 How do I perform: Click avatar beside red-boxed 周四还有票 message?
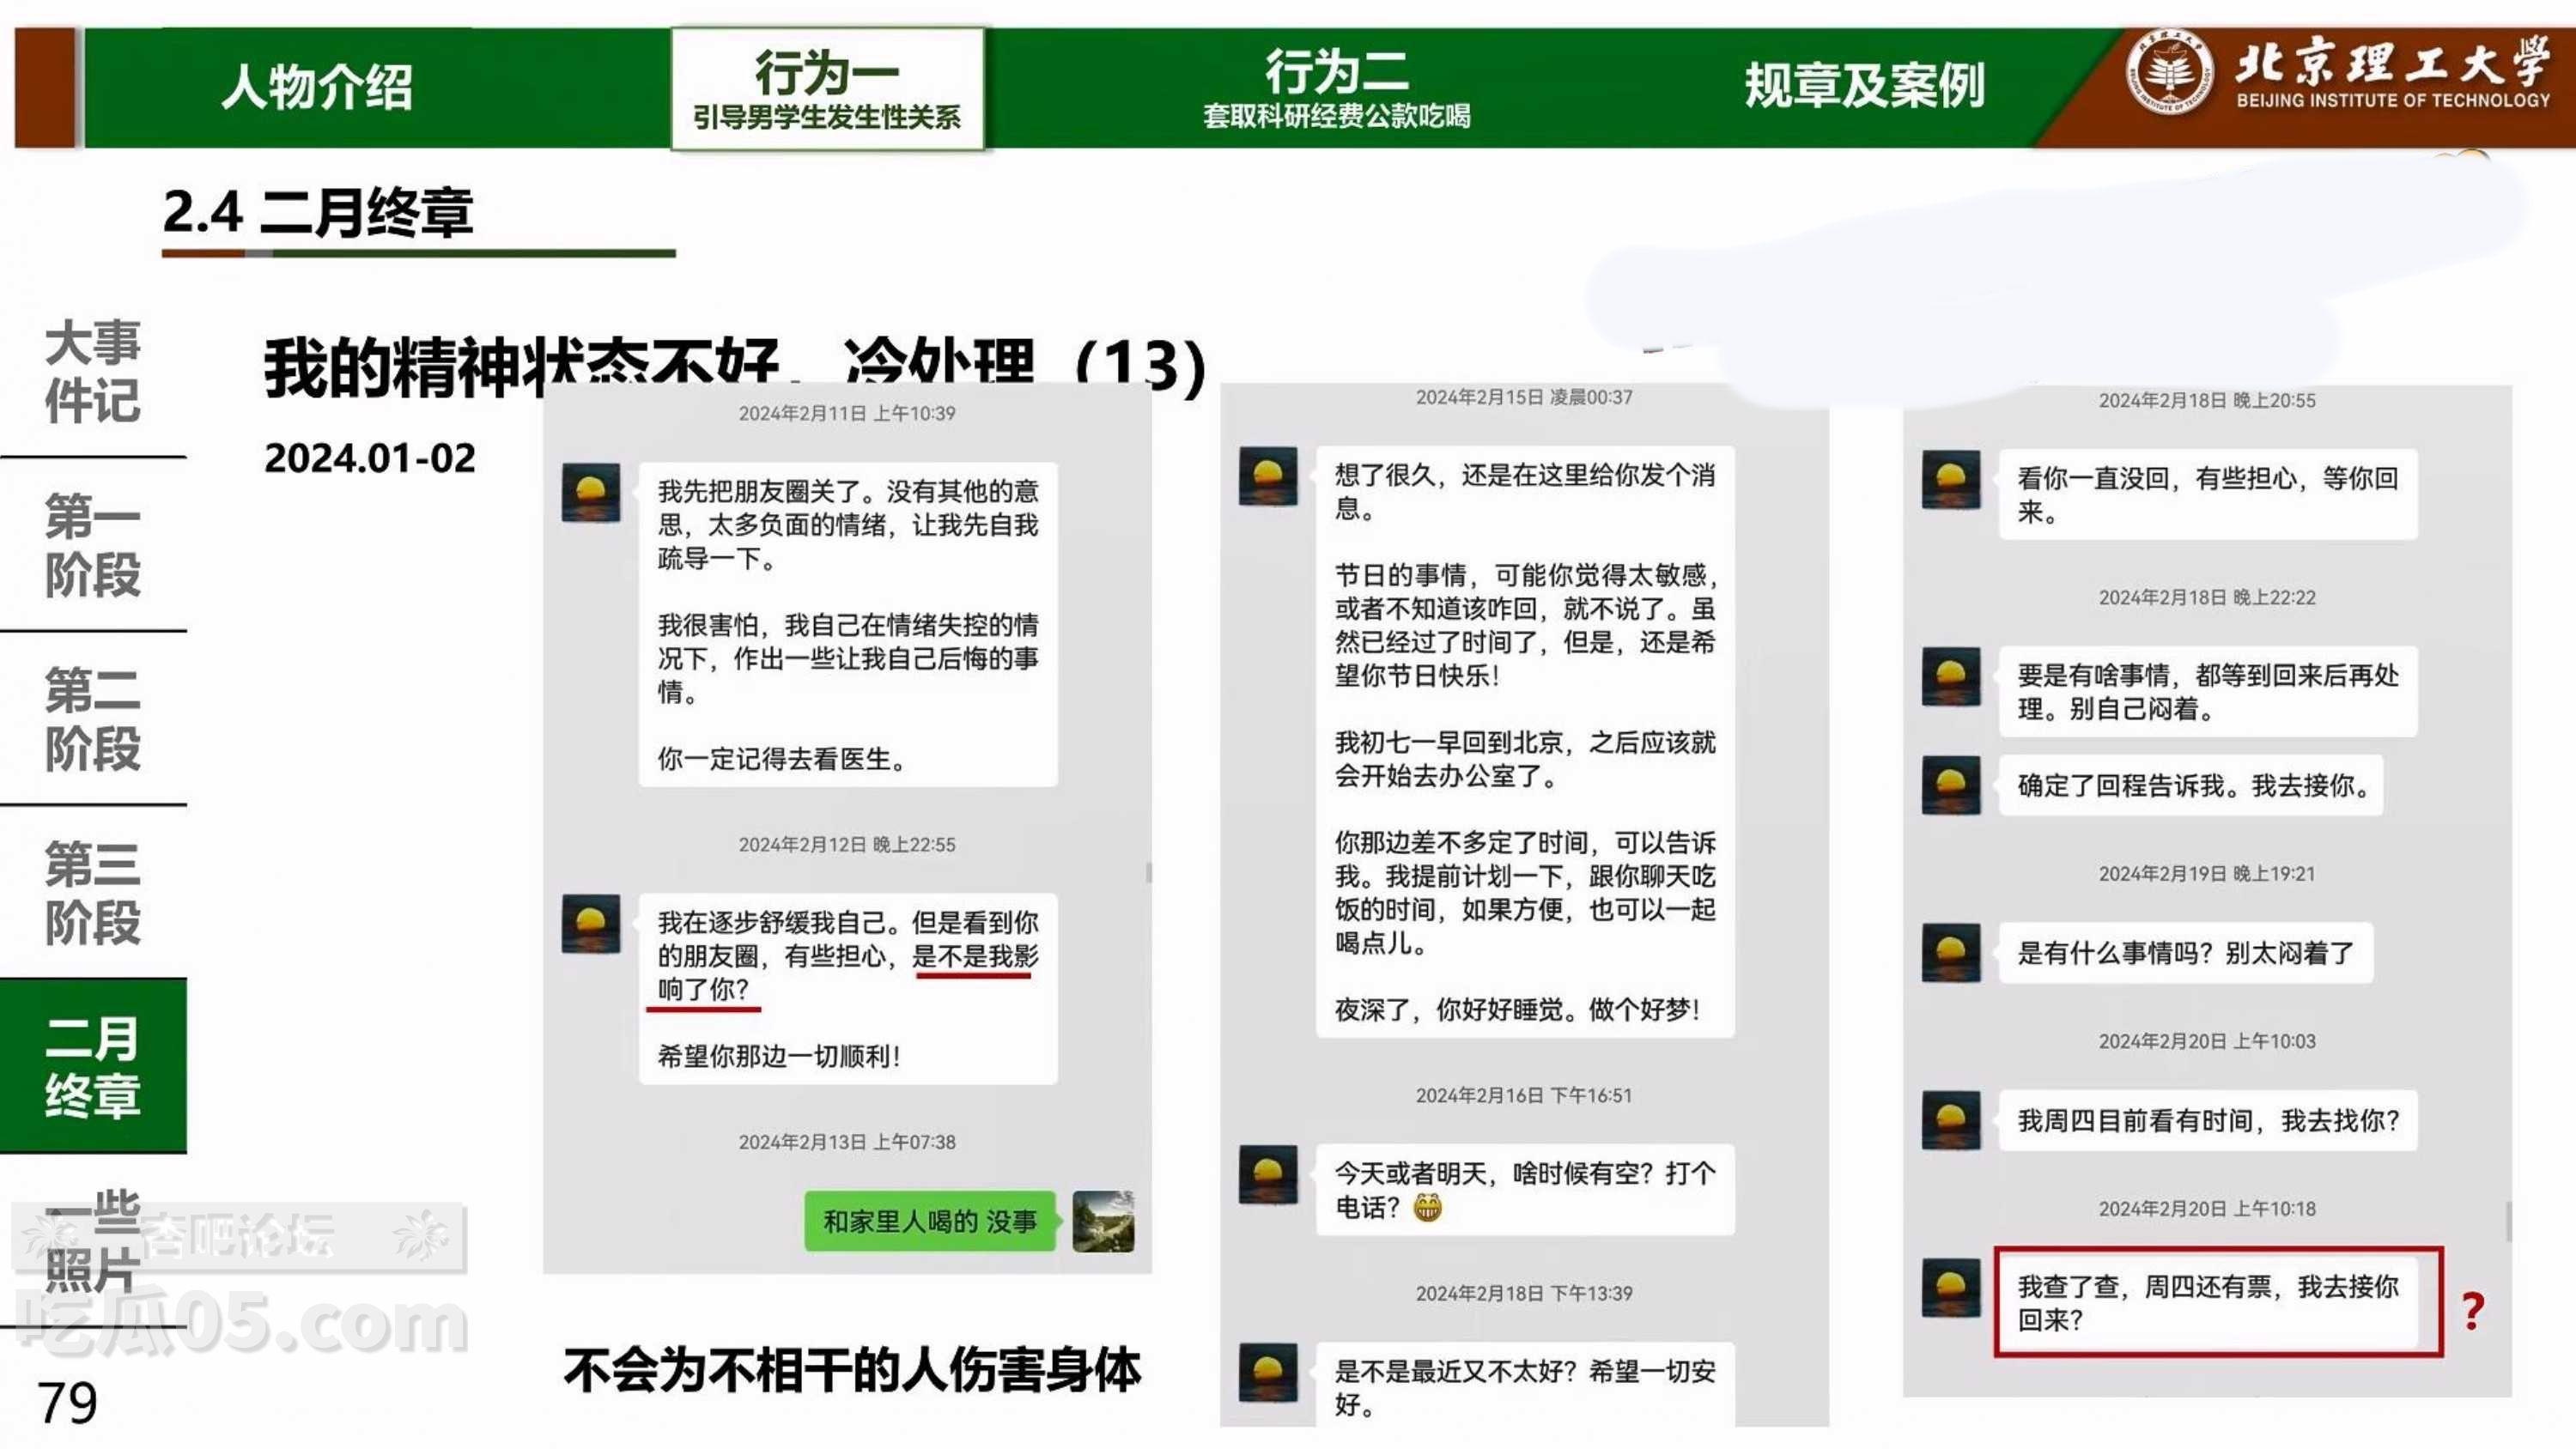click(1951, 1288)
